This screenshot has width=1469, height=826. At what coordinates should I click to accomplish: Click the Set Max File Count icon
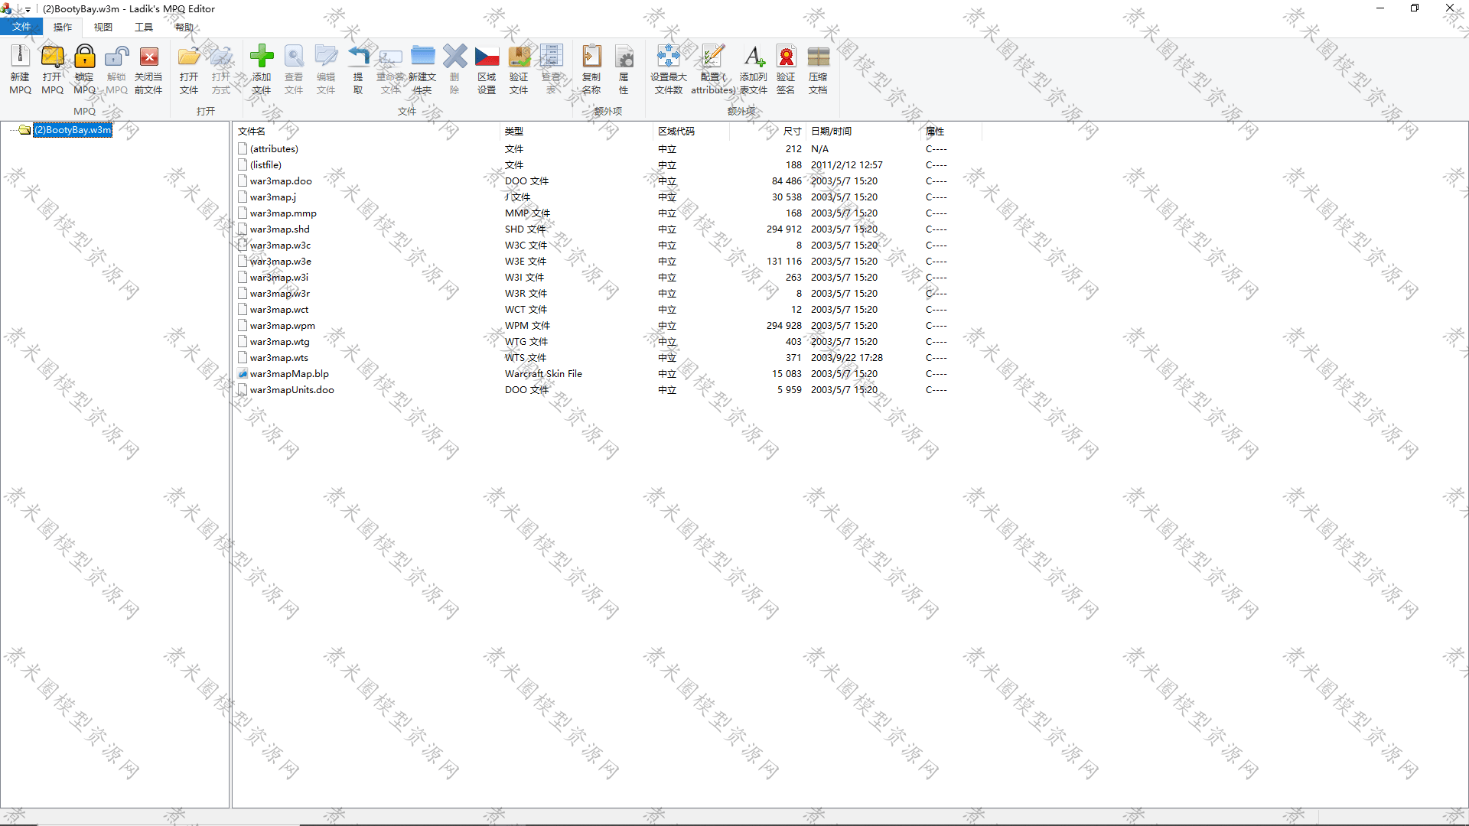(x=668, y=57)
